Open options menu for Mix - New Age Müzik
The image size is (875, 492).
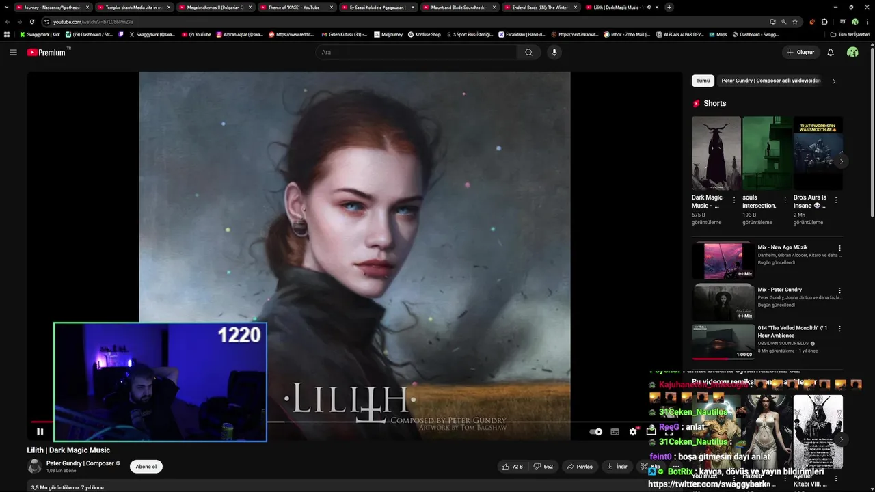point(839,248)
